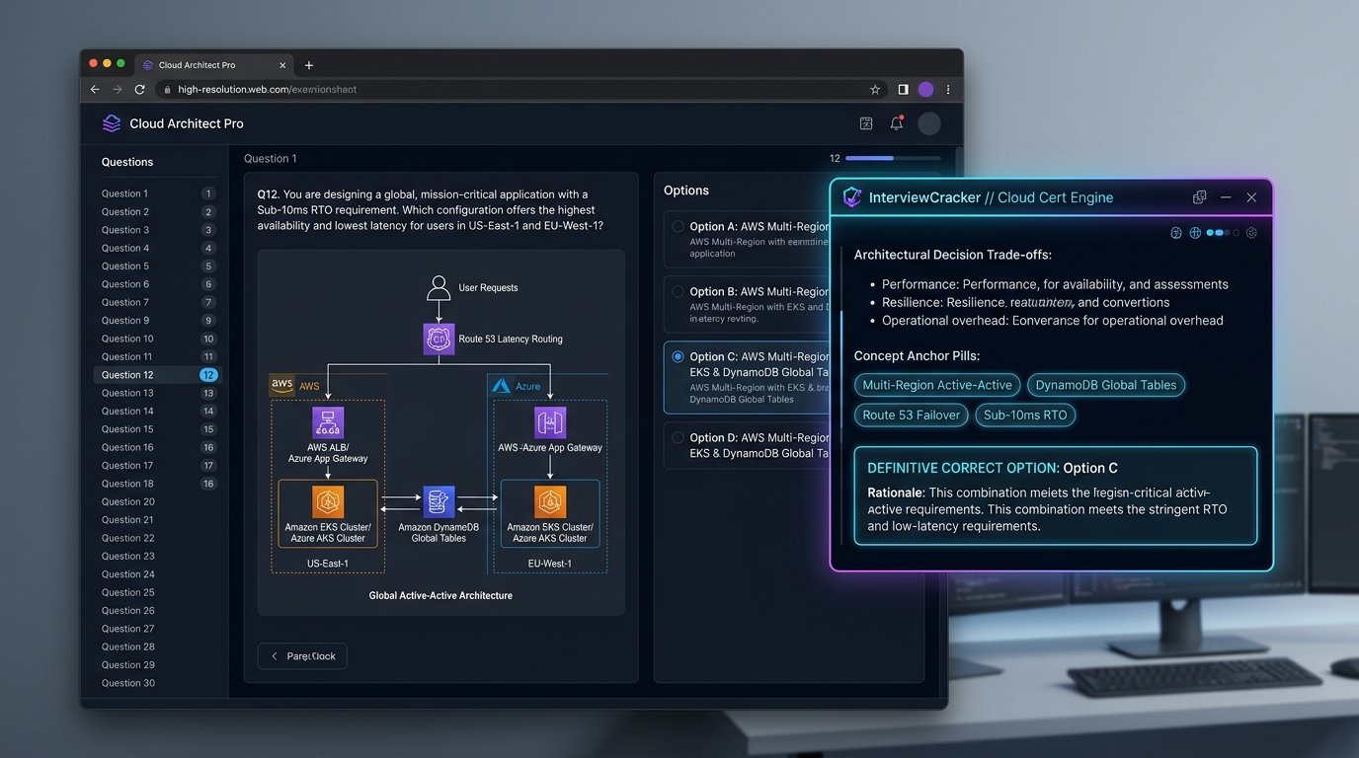Click the browser address bar URL
Screen dimensions: 1359x758
tap(268, 89)
